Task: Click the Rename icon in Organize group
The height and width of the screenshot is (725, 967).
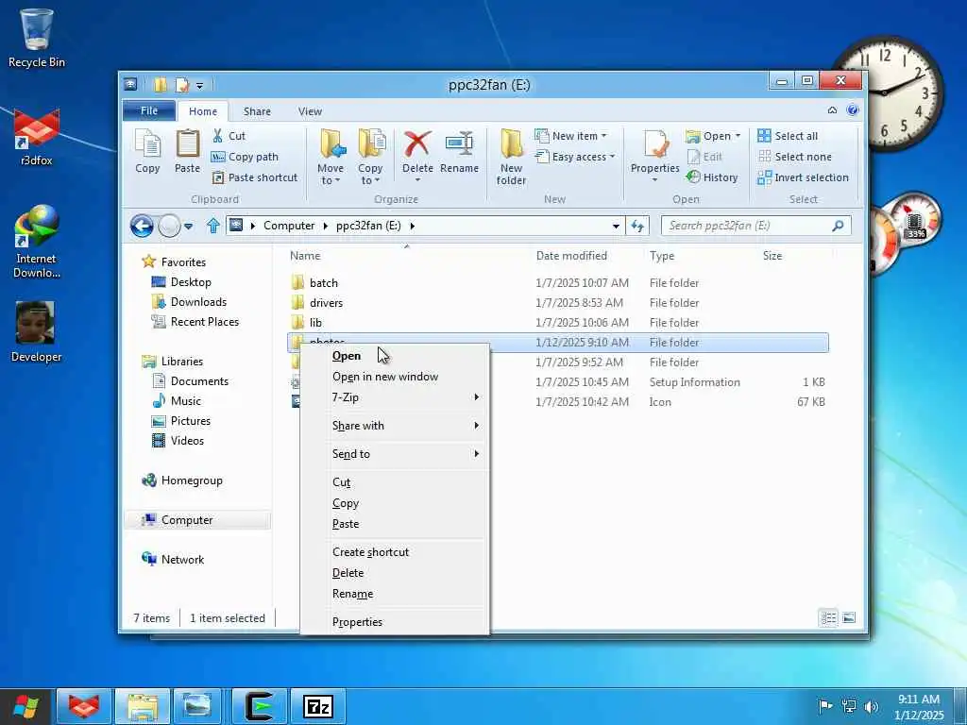Action: (x=460, y=151)
